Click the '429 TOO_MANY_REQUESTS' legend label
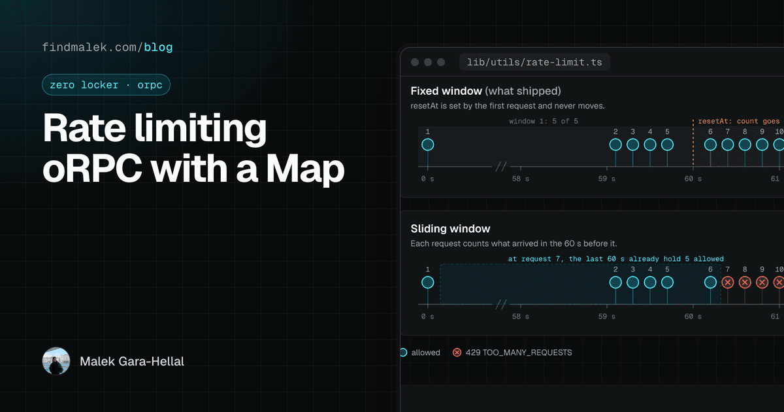784x412 pixels. coord(519,352)
